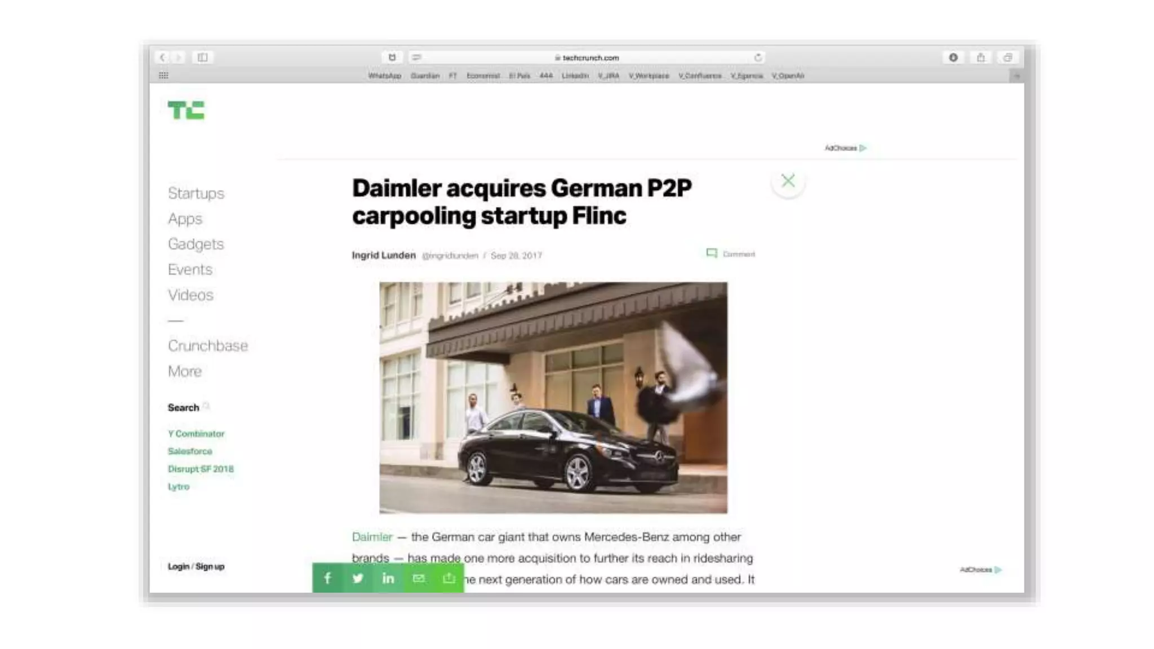Open the Guardian bookmark
Screen dimensions: 1154x649
[x=425, y=75]
